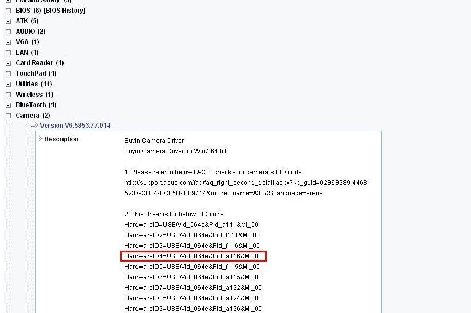
Task: Click the arrow icon before Version V6.5853.77.014
Action: pos(36,126)
